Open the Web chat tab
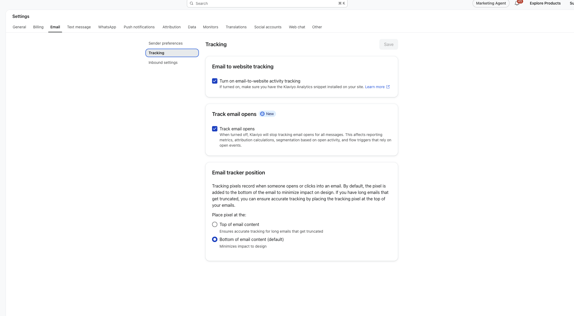 (x=297, y=27)
